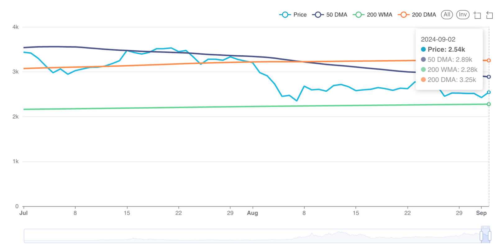Click the 200 DMA end marker circle
497x250 pixels.
[489, 61]
